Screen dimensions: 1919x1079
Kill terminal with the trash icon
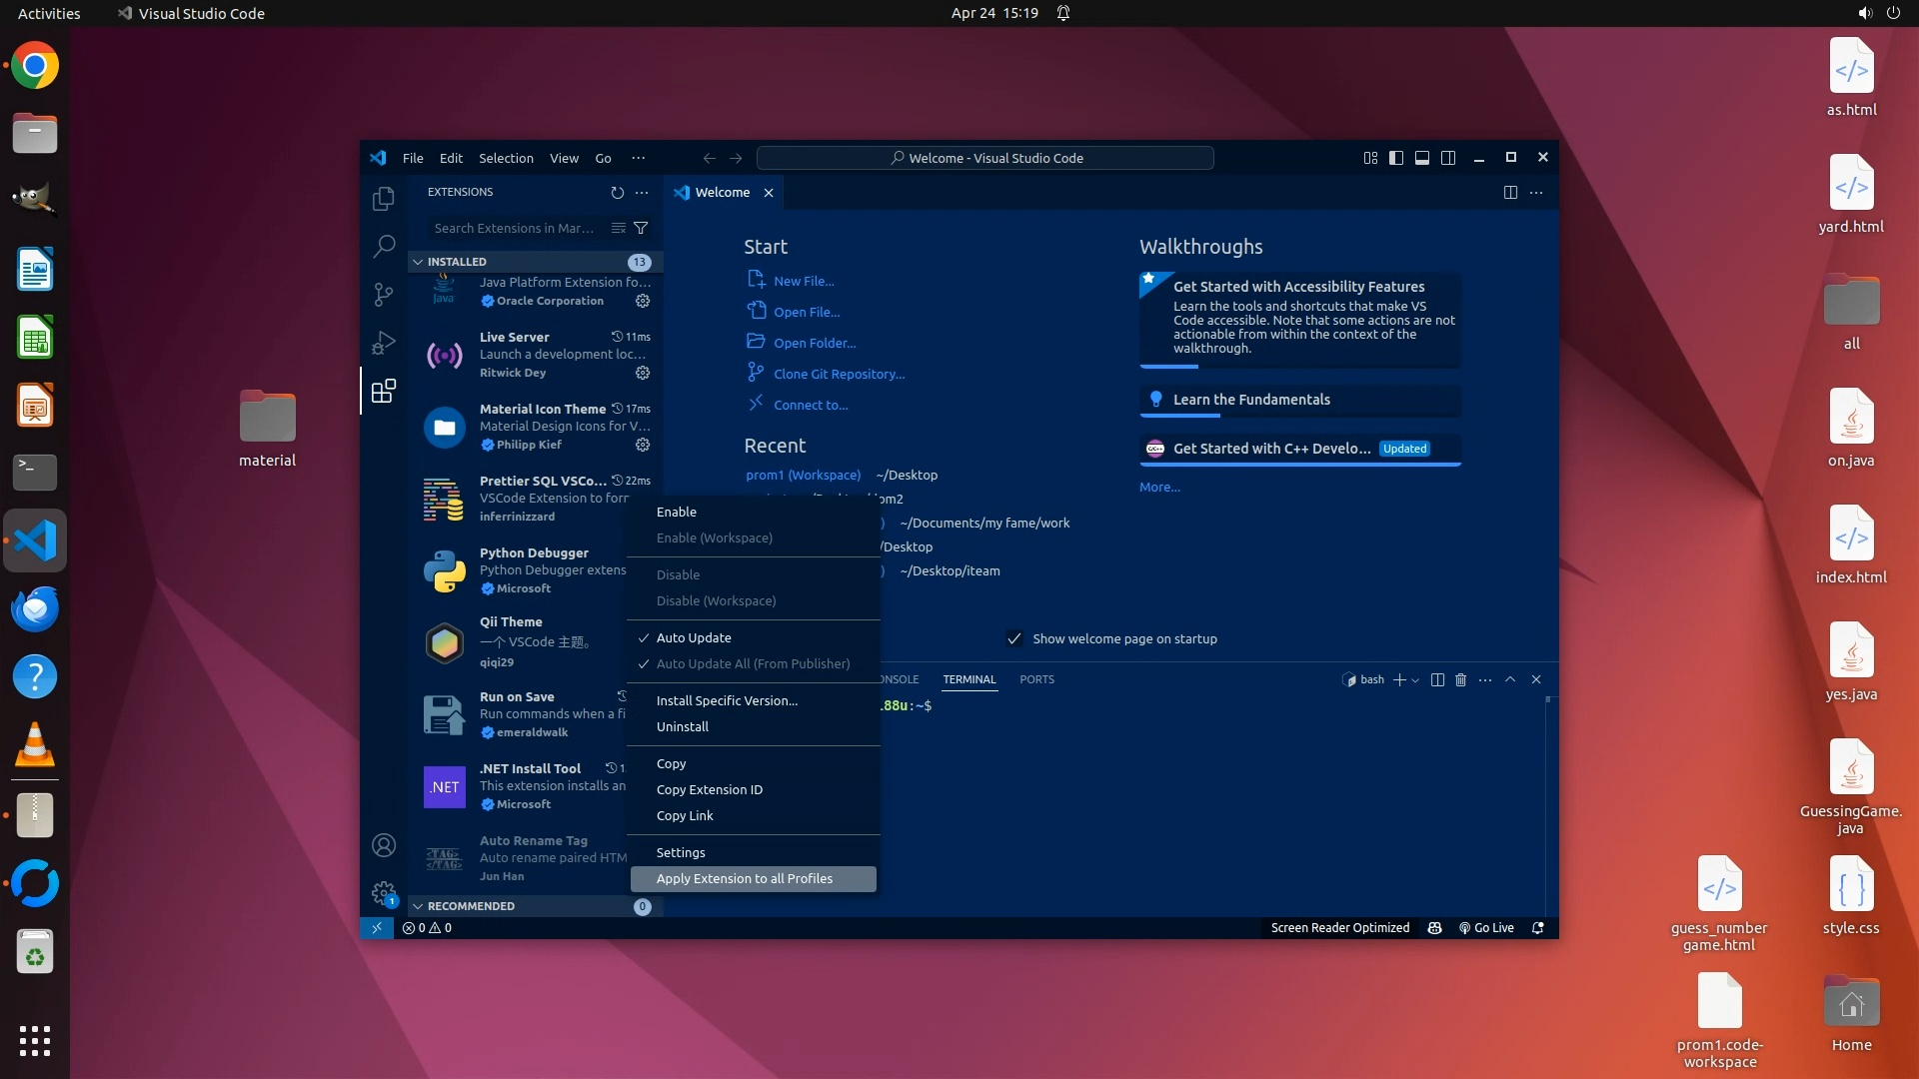point(1460,679)
